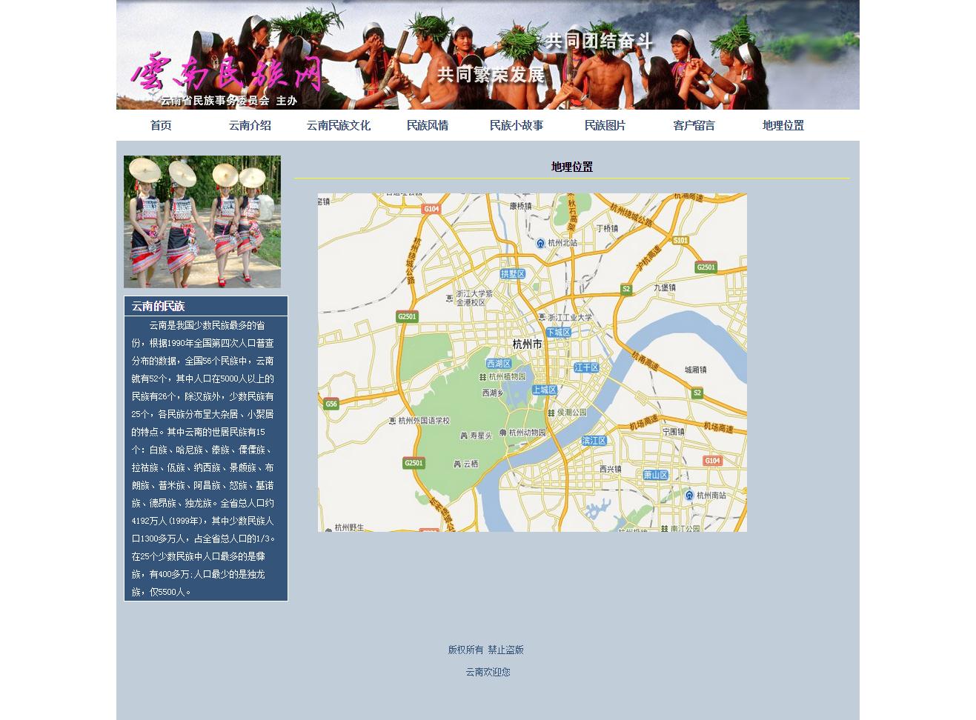View the 民族图片 gallery page

(x=605, y=125)
